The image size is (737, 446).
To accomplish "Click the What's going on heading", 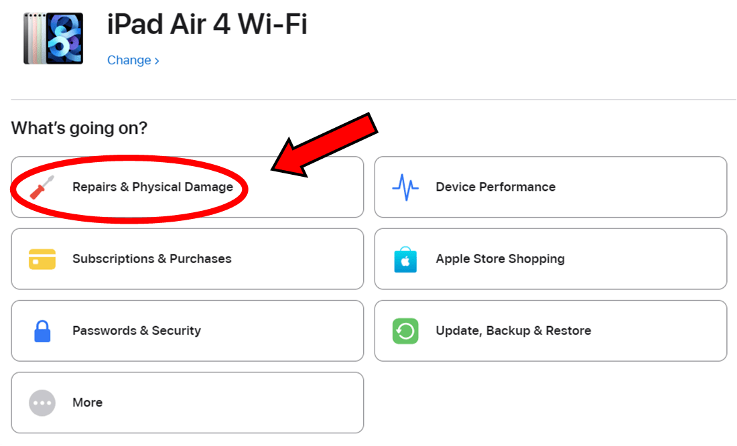I will click(x=79, y=128).
